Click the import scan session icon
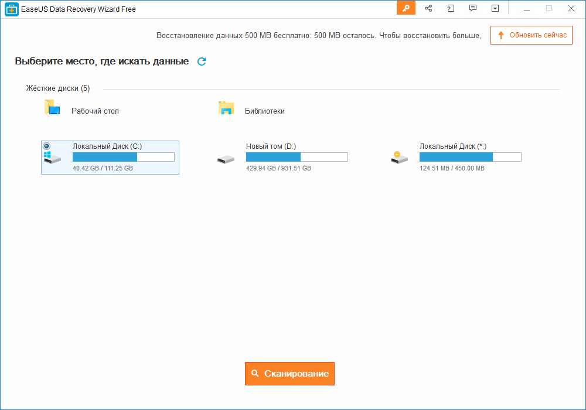This screenshot has width=586, height=410. click(x=451, y=8)
